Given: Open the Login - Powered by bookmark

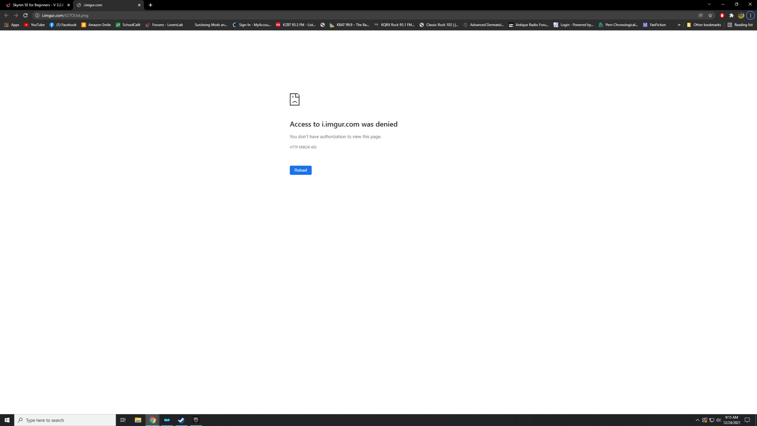Looking at the screenshot, I should [x=574, y=25].
